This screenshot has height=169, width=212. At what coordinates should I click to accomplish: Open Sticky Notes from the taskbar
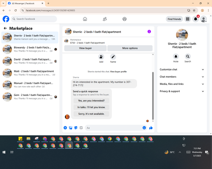pyautogui.click(x=20, y=139)
